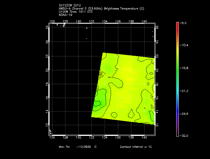Image resolution: width=210 pixels, height=159 pixels.
Task: Click the NOAA-19 satellite label
Action: (65, 15)
